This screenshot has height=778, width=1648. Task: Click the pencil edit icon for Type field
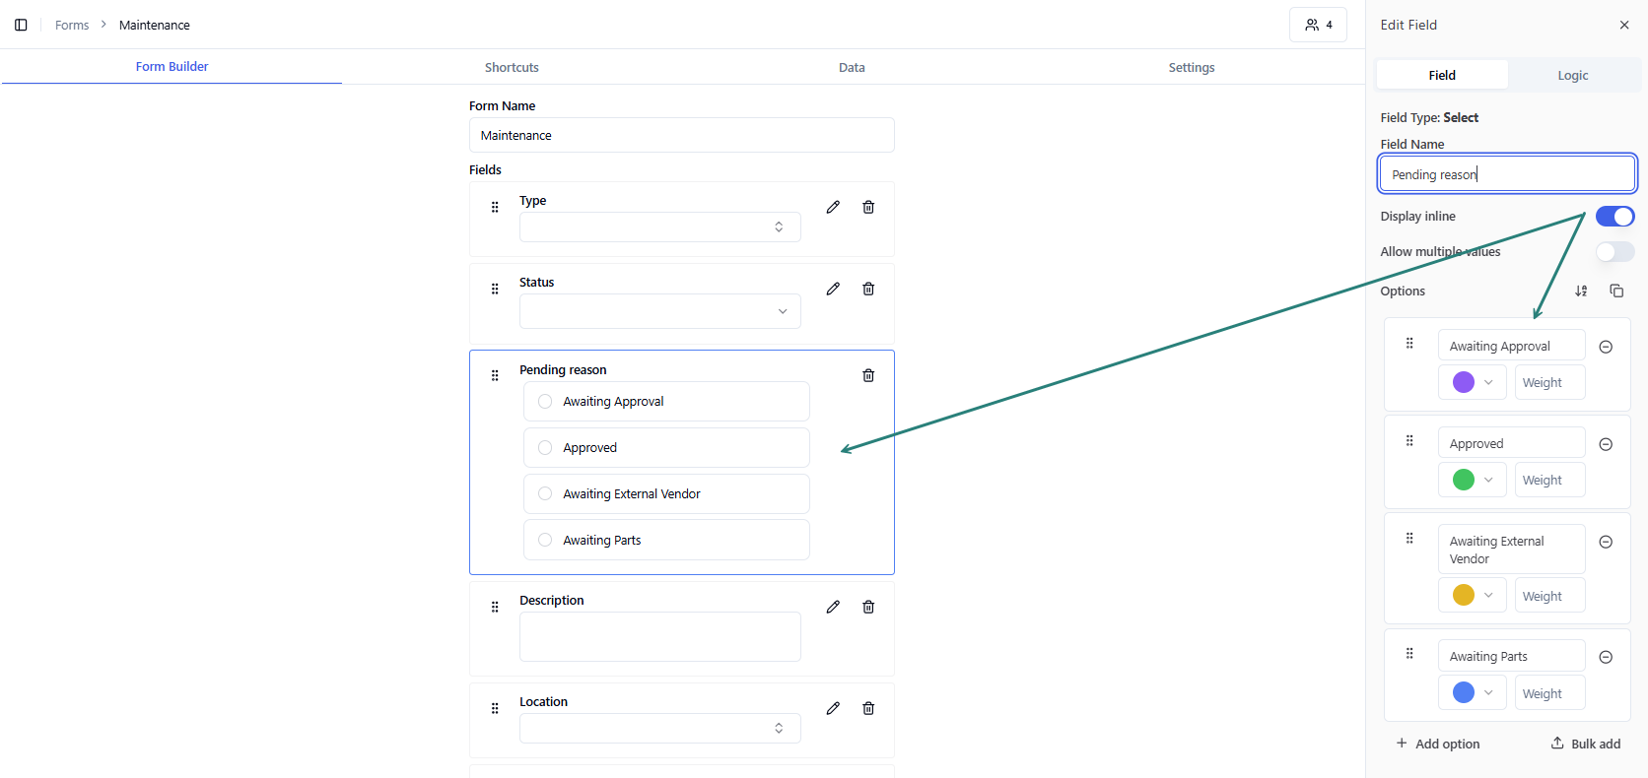(x=833, y=207)
